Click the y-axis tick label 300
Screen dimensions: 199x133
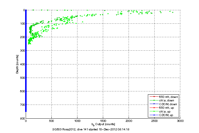coord(22,51)
